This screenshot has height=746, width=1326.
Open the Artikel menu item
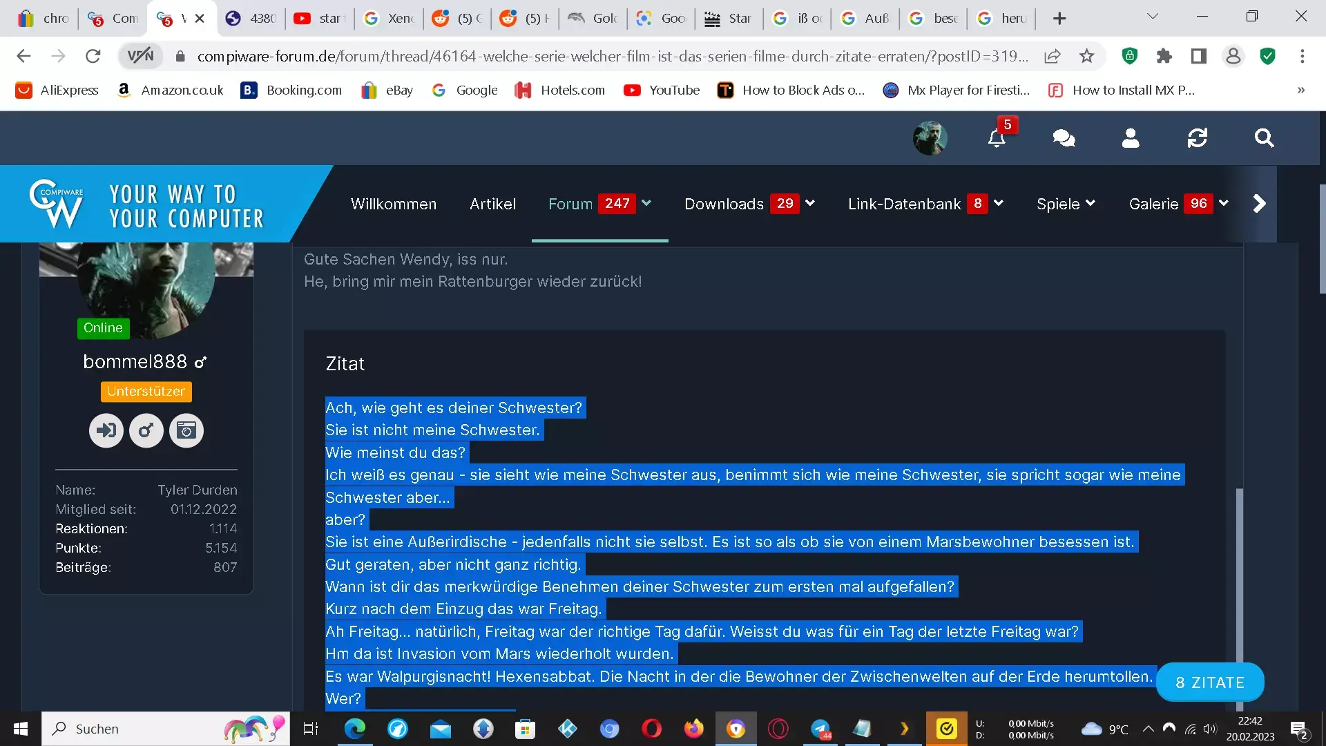(x=493, y=204)
